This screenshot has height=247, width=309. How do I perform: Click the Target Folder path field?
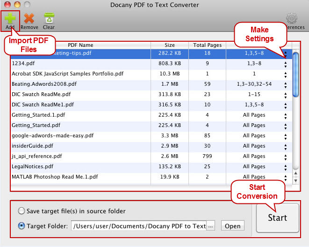138,226
